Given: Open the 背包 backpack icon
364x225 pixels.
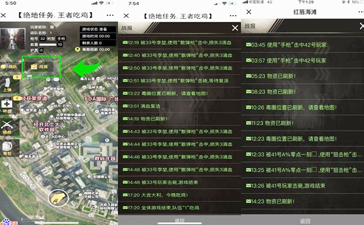Looking at the screenshot, I should click(x=7, y=149).
